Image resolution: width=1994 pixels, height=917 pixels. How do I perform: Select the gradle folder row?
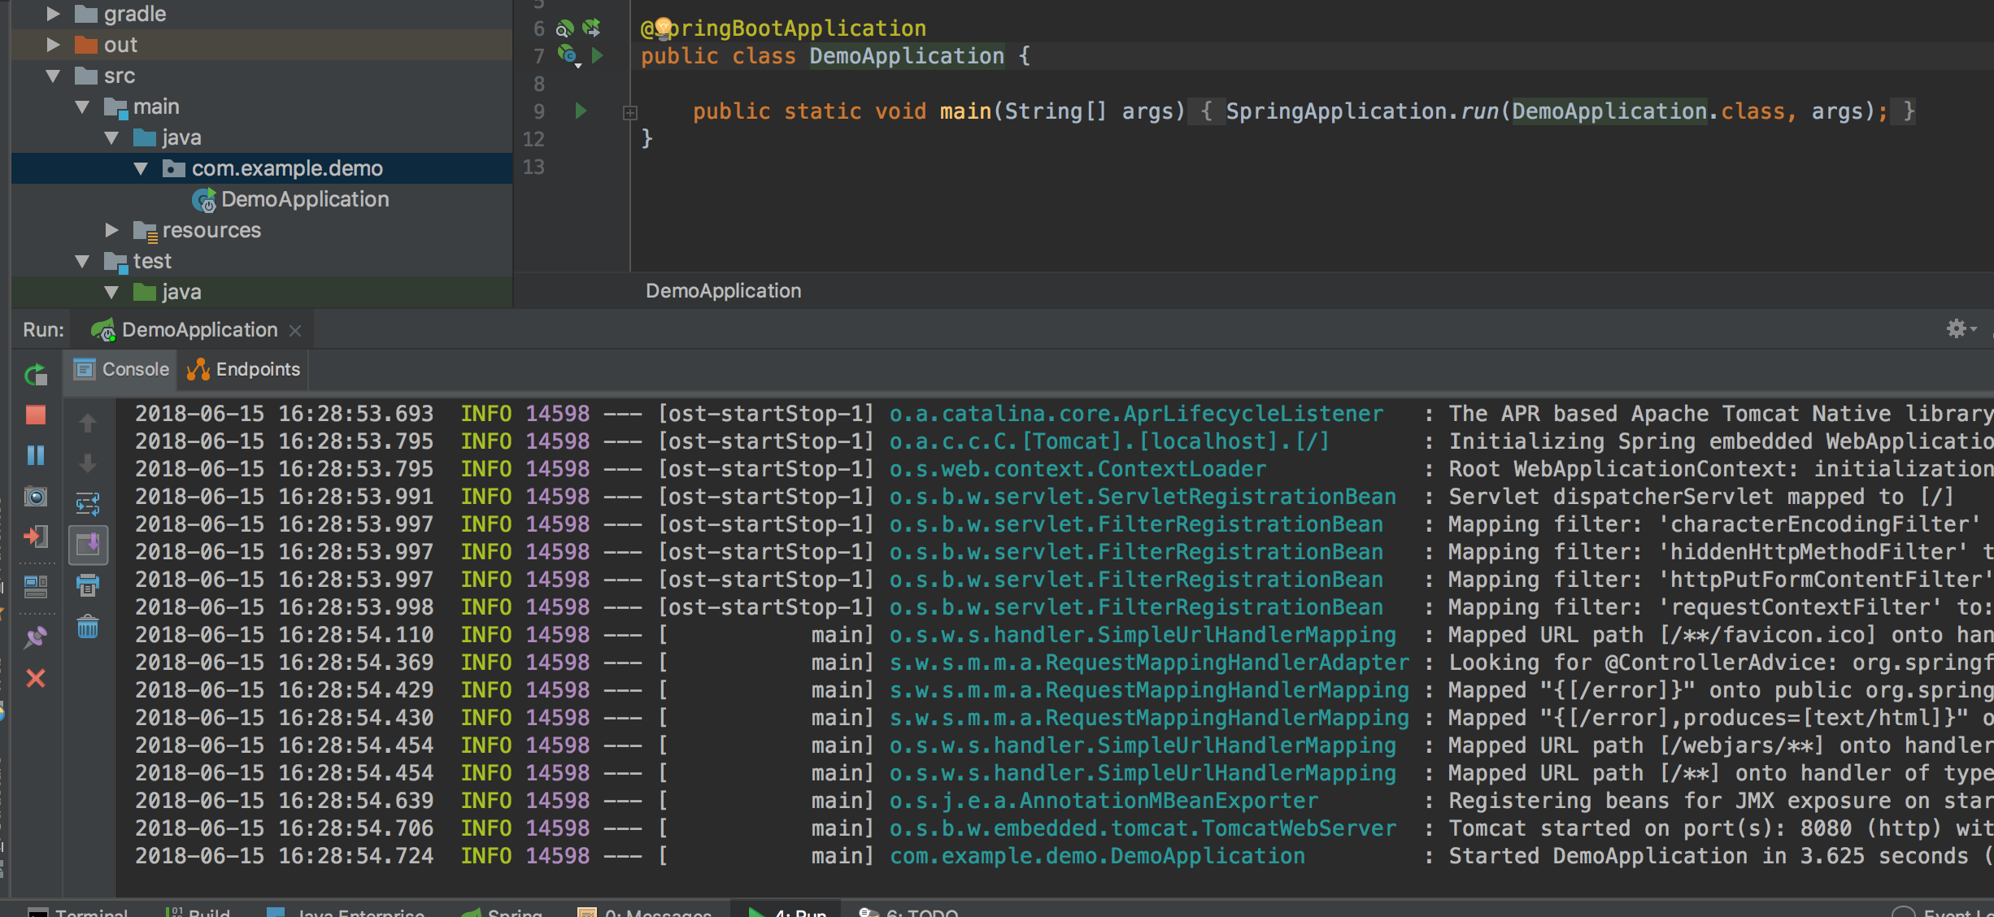262,14
